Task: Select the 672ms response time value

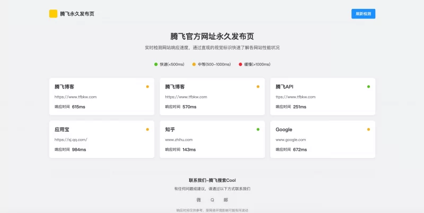Action: pos(300,150)
